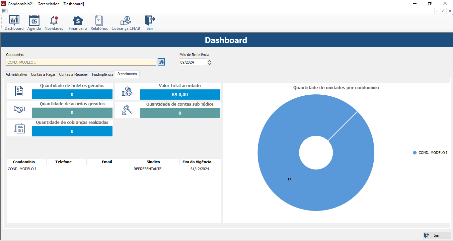Click the coins-in-hand icon for Valor total acordado
Viewport: 453px width, 241px height.
127,91
